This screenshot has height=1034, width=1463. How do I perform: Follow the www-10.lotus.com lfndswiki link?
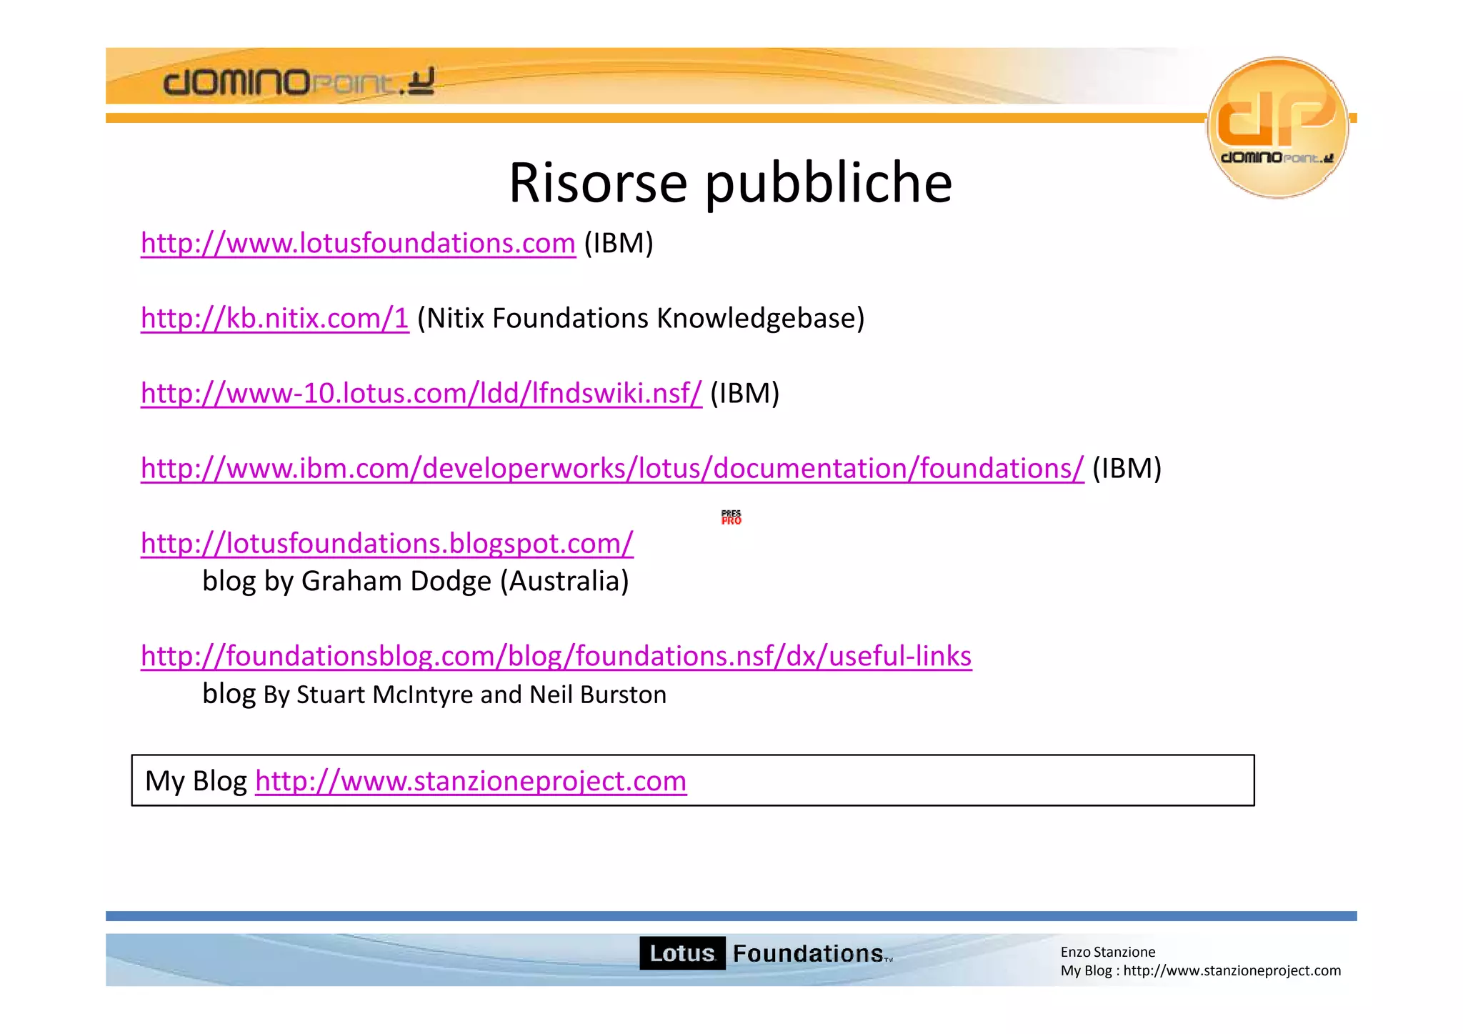pyautogui.click(x=421, y=394)
